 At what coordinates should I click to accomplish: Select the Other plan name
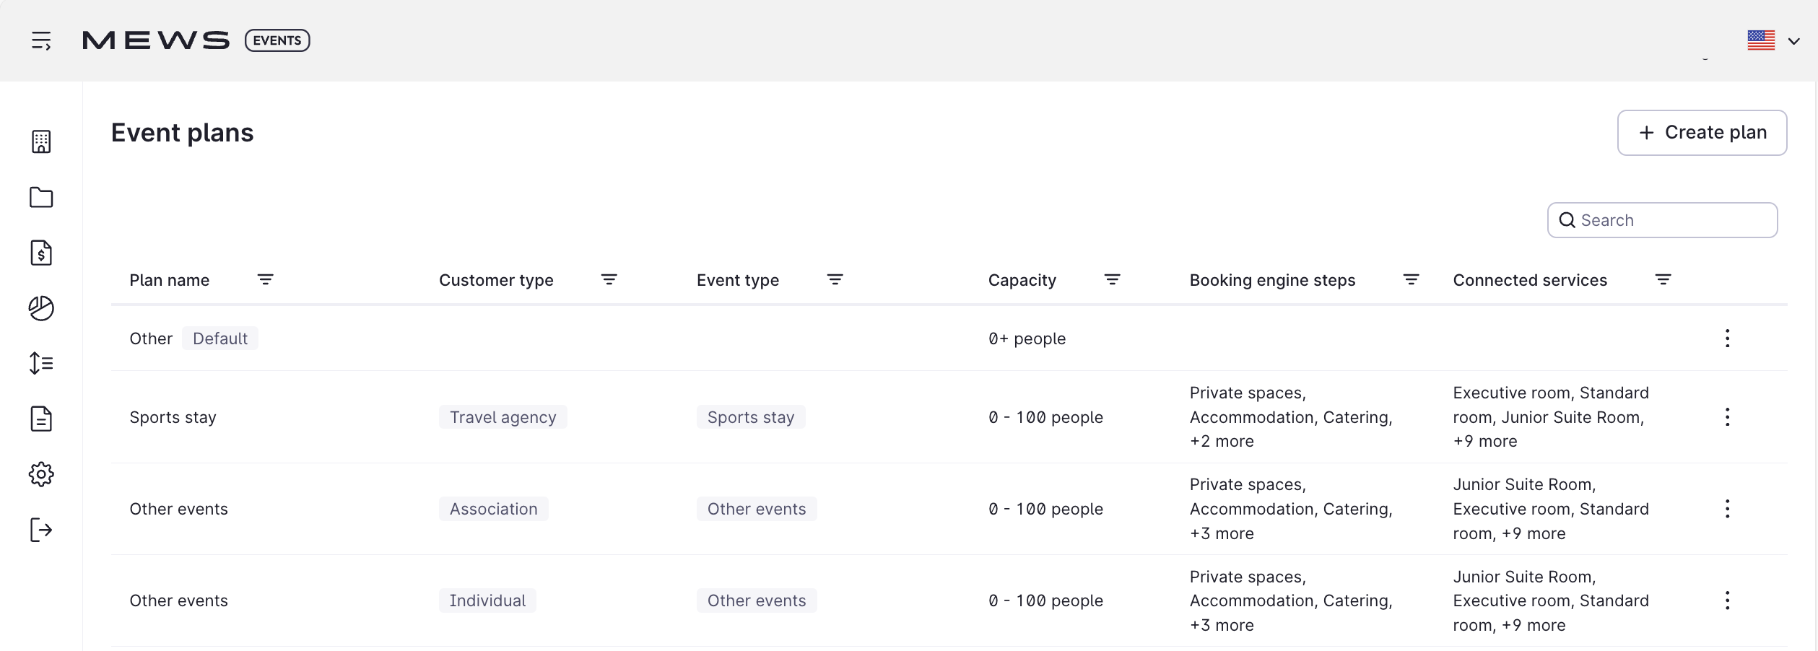(151, 338)
